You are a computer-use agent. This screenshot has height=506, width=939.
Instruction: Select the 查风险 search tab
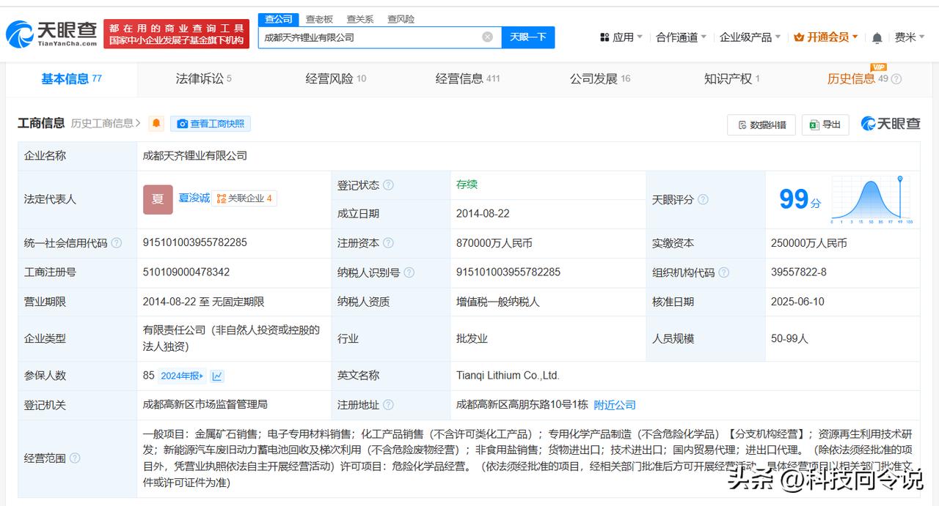coord(401,19)
